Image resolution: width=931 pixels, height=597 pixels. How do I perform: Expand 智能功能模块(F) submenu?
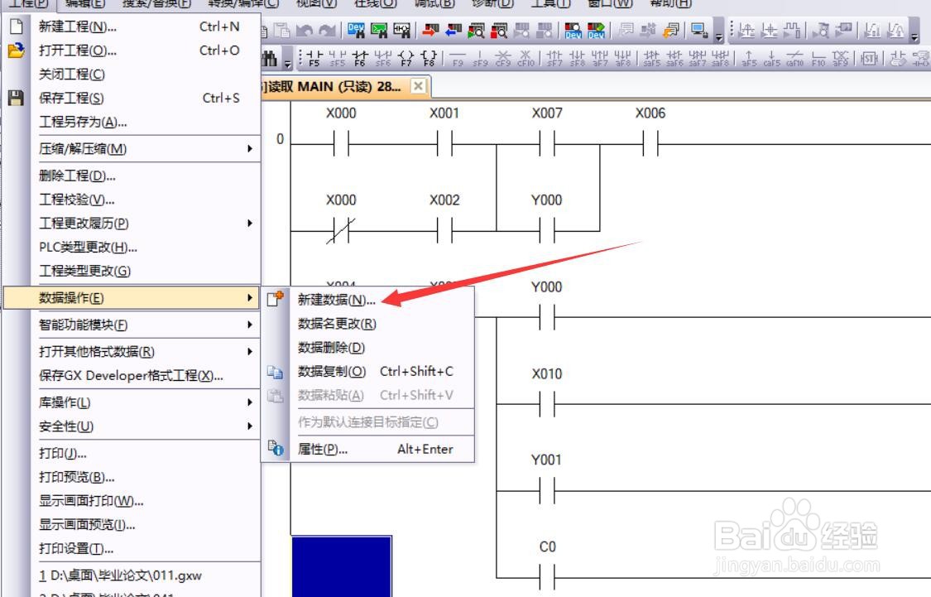(132, 325)
